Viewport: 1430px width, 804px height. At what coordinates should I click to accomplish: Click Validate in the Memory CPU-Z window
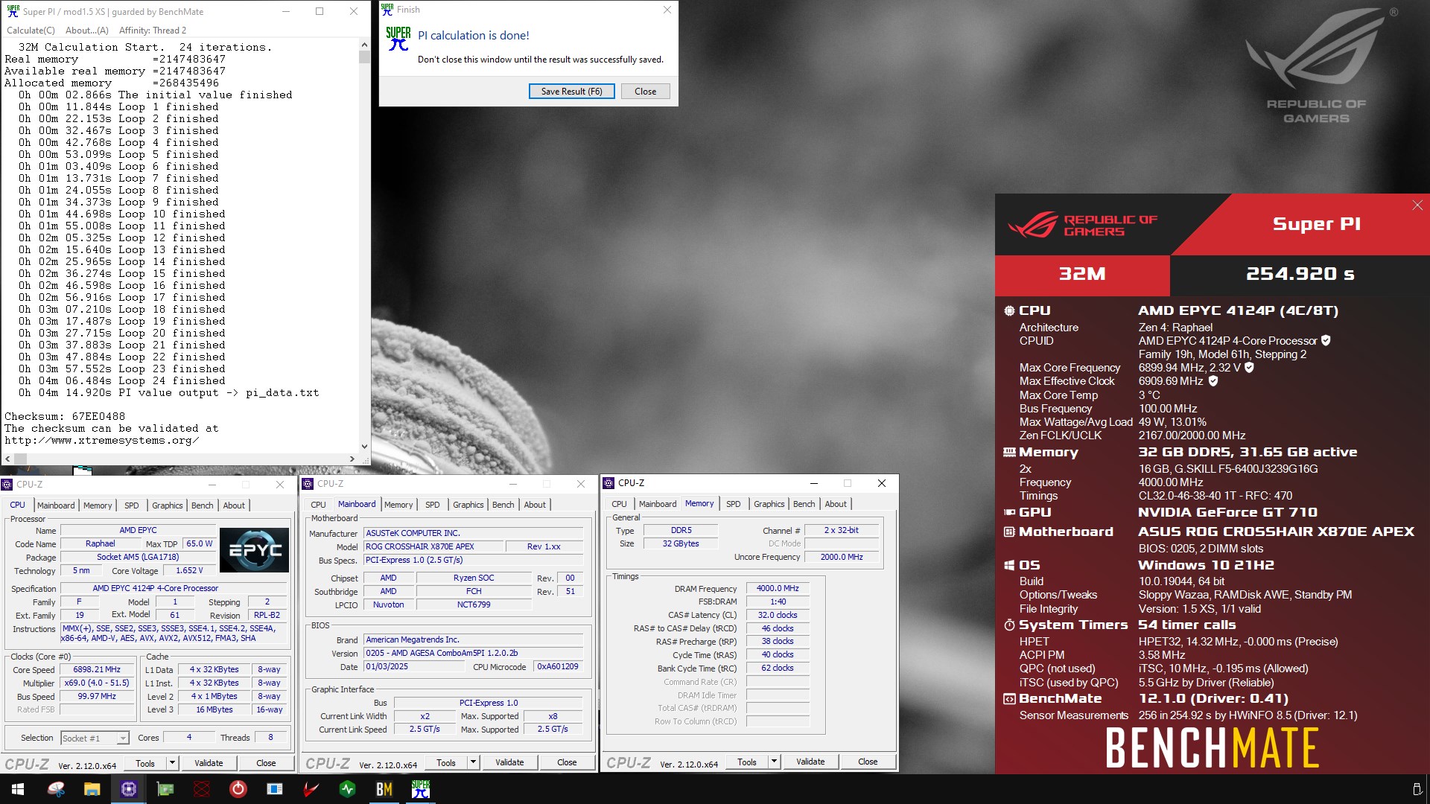[x=810, y=762]
